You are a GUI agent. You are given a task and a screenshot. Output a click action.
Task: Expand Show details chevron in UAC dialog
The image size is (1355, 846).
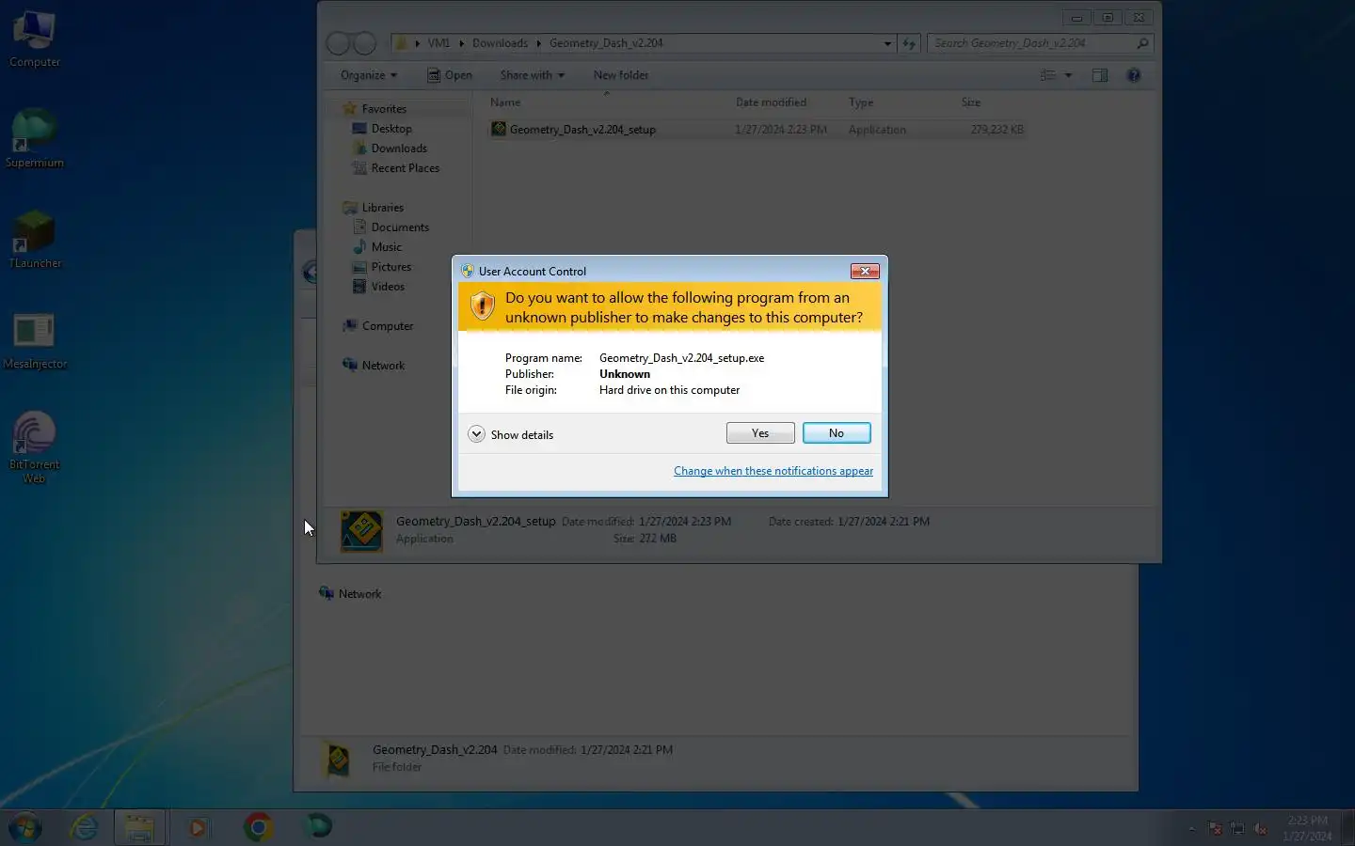point(477,434)
